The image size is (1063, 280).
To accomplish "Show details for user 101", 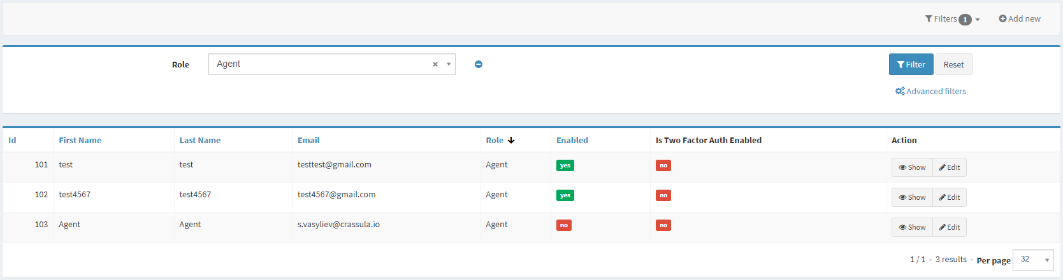I will [x=912, y=167].
